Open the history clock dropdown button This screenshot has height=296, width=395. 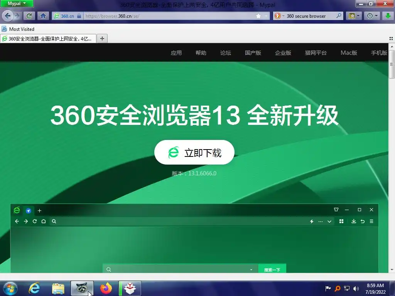point(372,16)
